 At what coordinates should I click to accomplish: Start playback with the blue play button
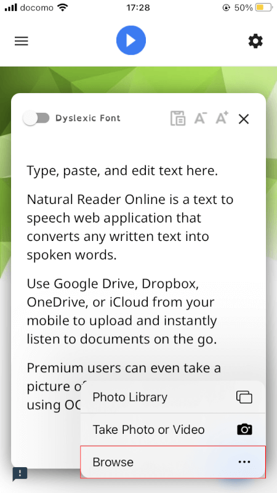click(131, 41)
